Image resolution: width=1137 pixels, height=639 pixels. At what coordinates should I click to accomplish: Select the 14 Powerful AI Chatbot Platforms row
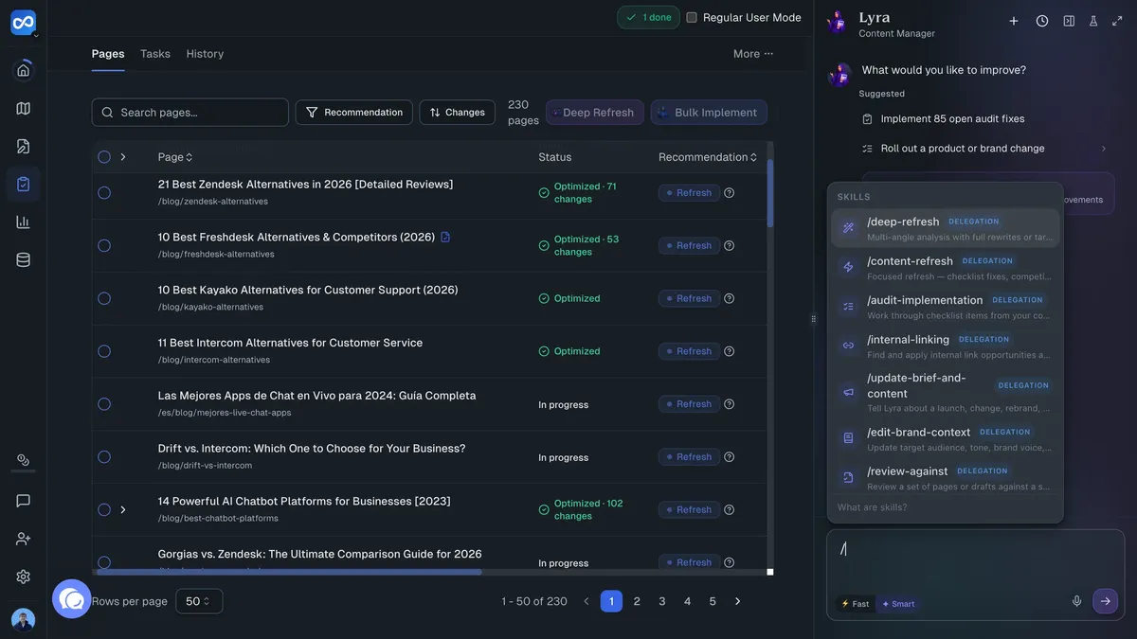point(104,510)
